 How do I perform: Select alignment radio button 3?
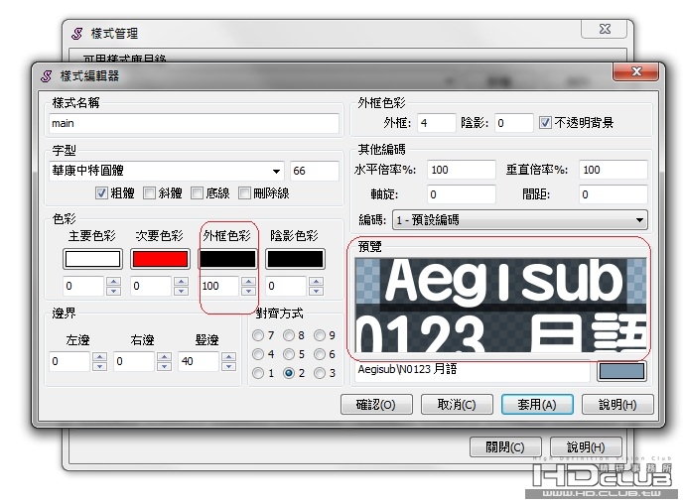[x=320, y=373]
